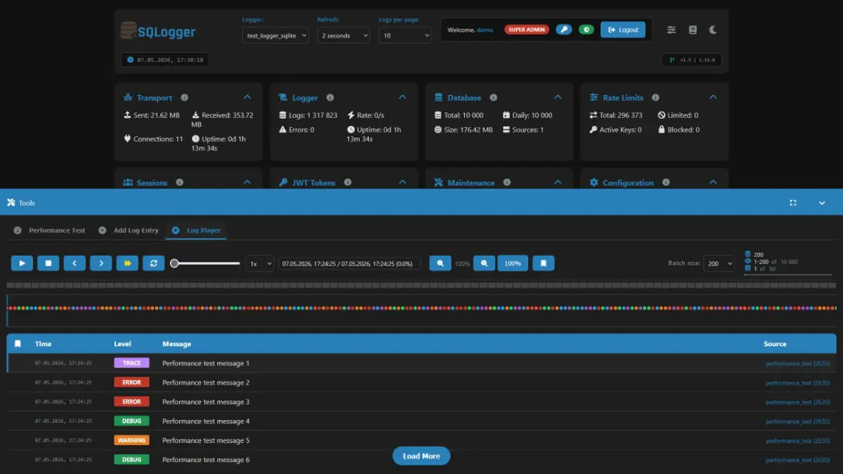This screenshot has height=474, width=843.
Task: Show info for the Sessions card
Action: [x=179, y=183]
